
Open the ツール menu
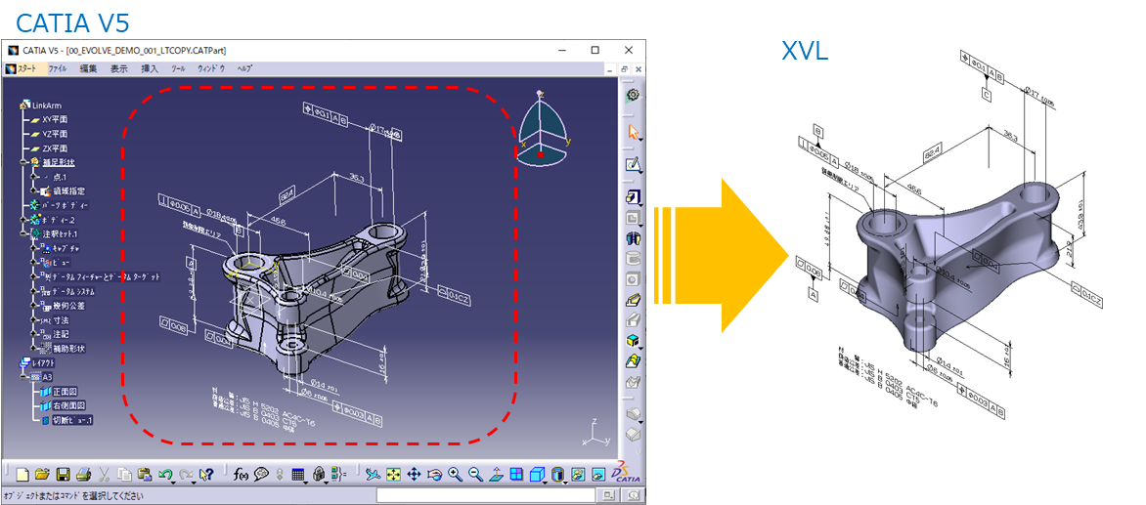coord(178,68)
